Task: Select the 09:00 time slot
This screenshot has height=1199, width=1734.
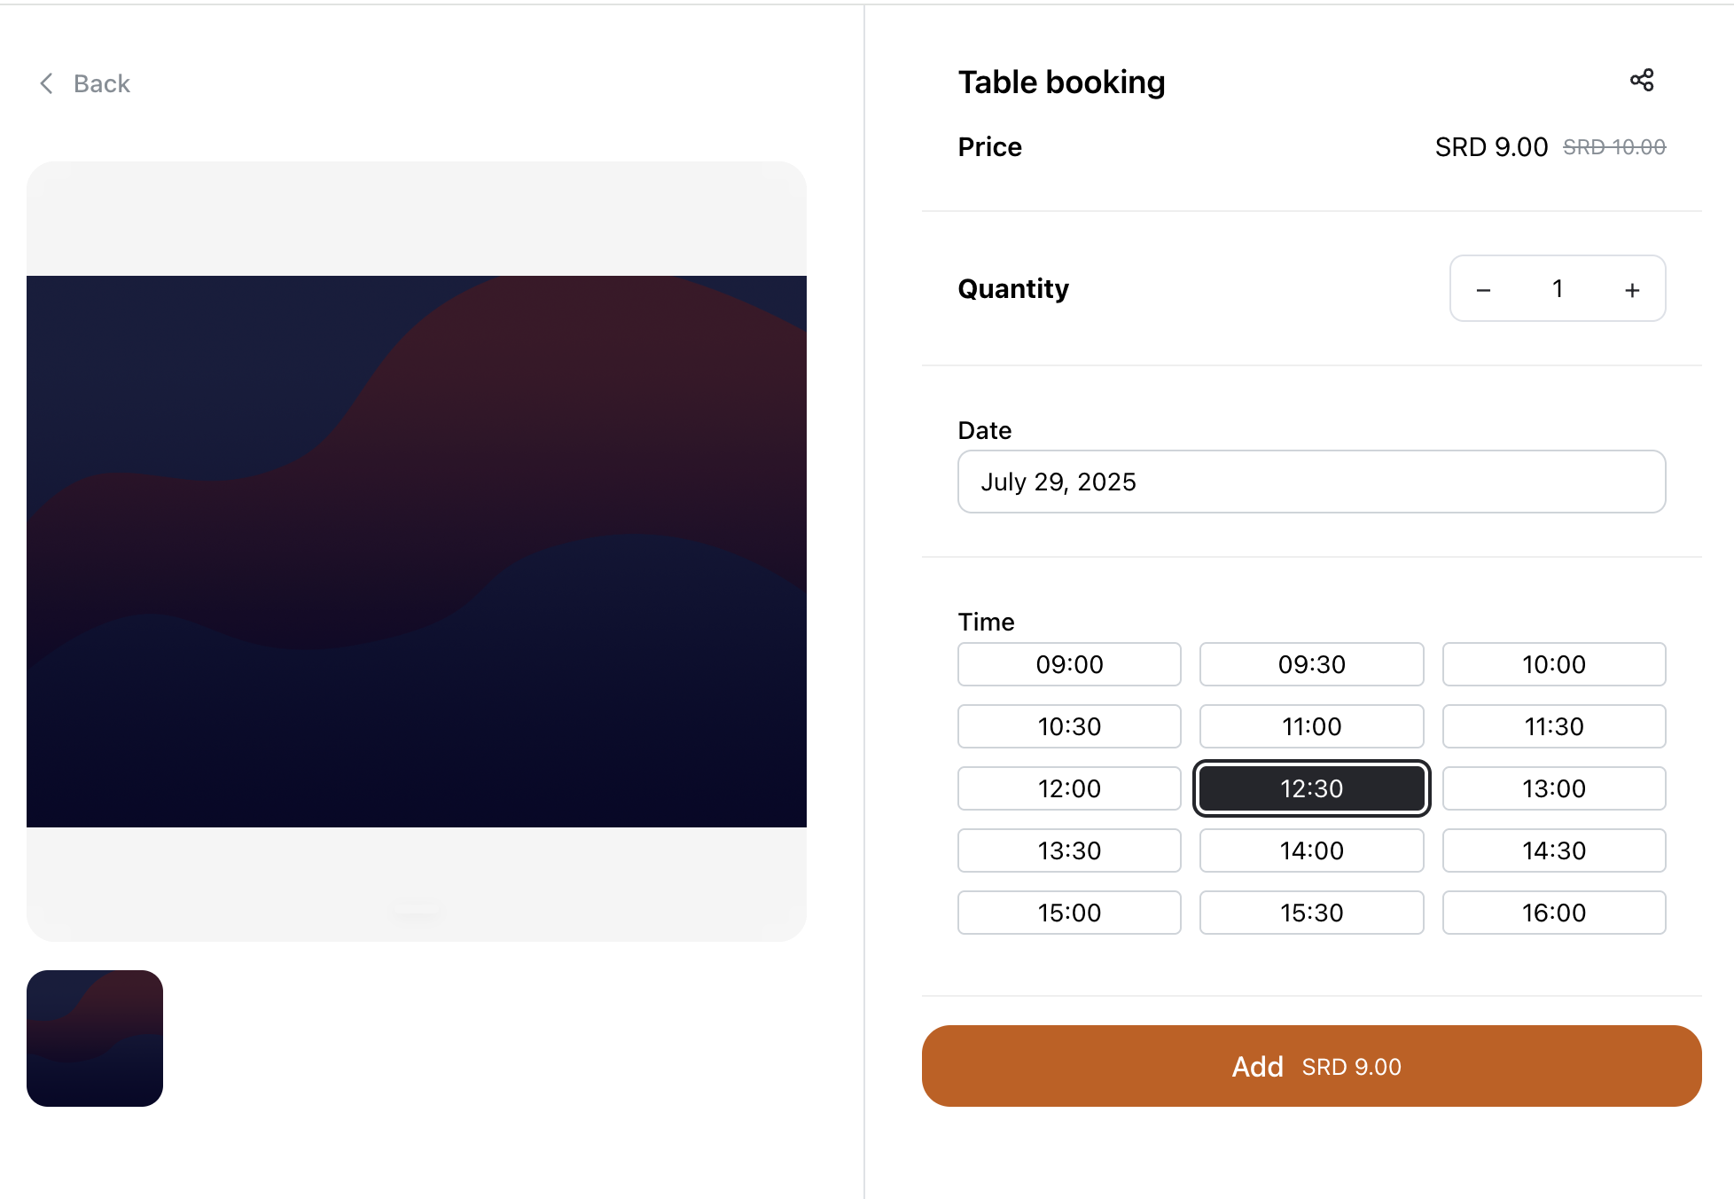Action: click(x=1069, y=664)
